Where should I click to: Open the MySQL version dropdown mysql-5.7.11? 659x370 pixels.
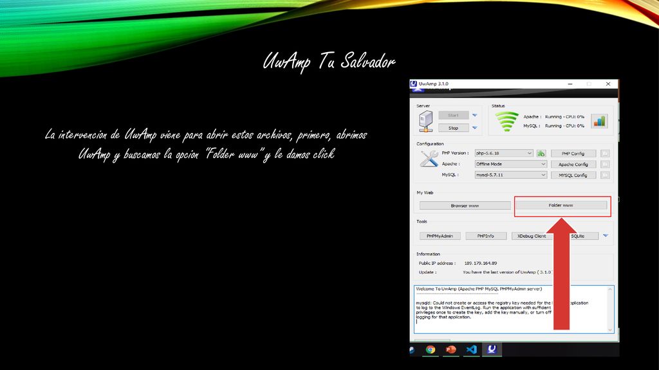[x=510, y=175]
